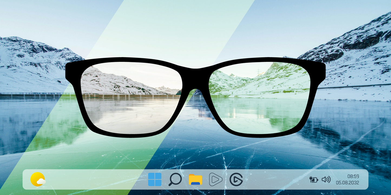
Task: Click the black nose bridge of the glasses
Action: point(196,78)
